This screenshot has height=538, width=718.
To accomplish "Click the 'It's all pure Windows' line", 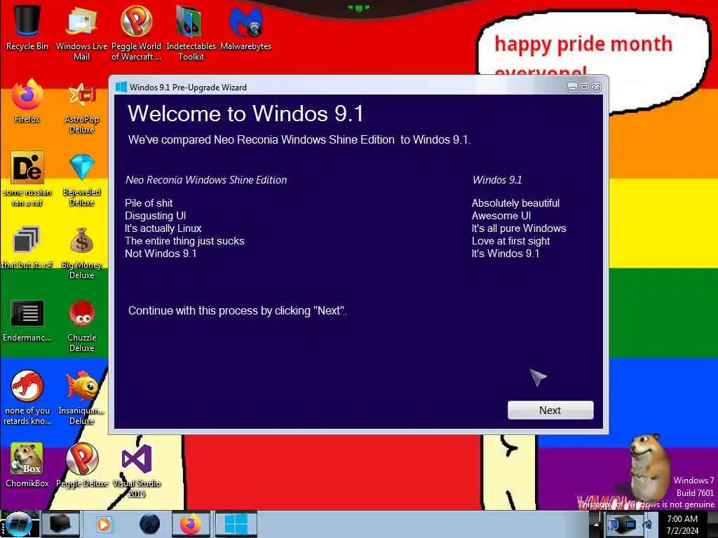I will (519, 228).
